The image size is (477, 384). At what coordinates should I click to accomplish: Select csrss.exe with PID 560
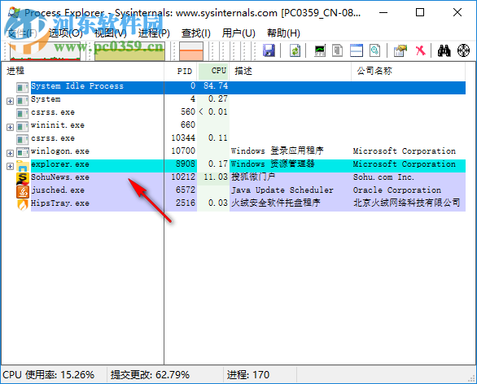53,112
